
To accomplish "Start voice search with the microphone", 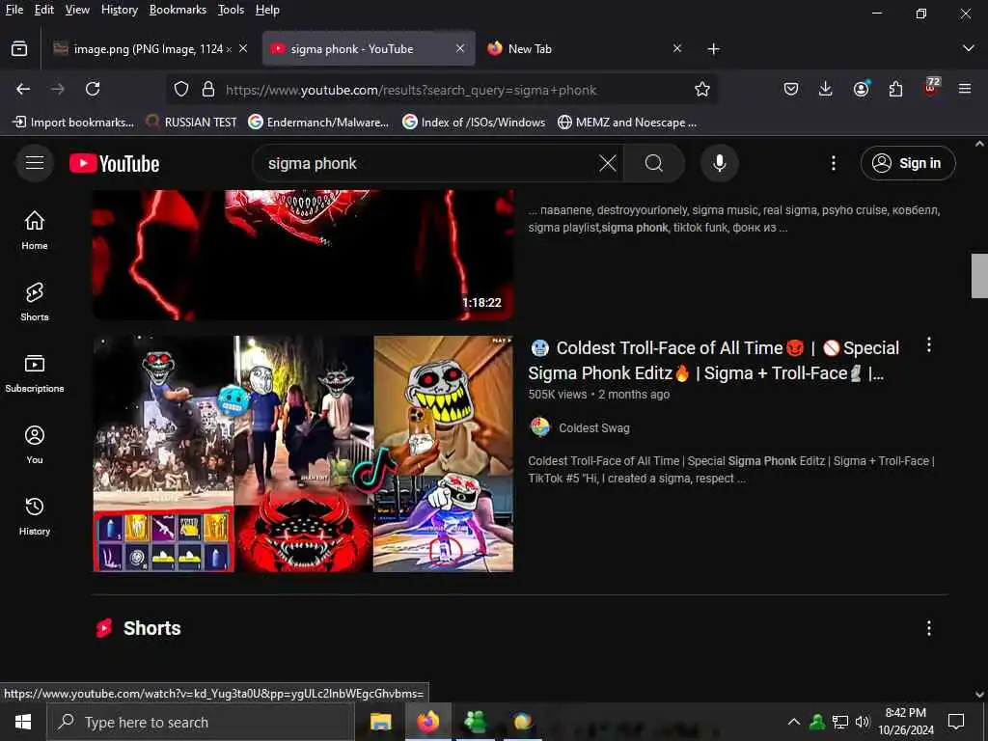I will [x=719, y=164].
